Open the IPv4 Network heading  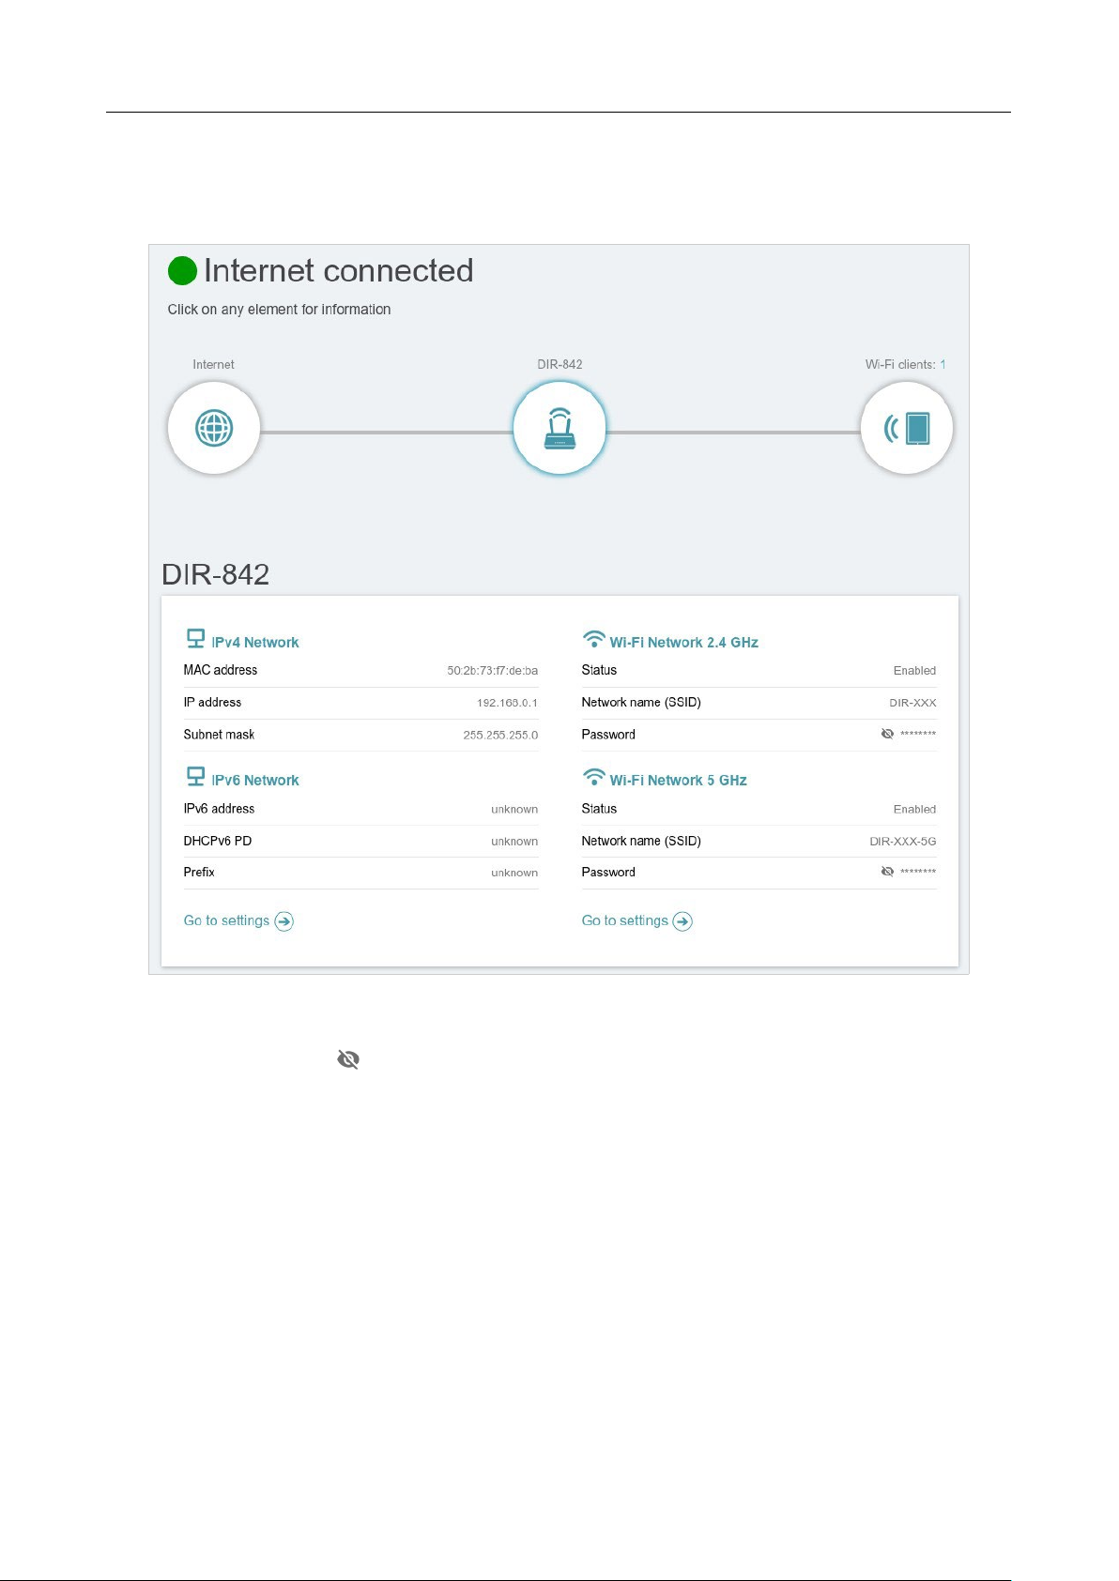click(x=255, y=643)
